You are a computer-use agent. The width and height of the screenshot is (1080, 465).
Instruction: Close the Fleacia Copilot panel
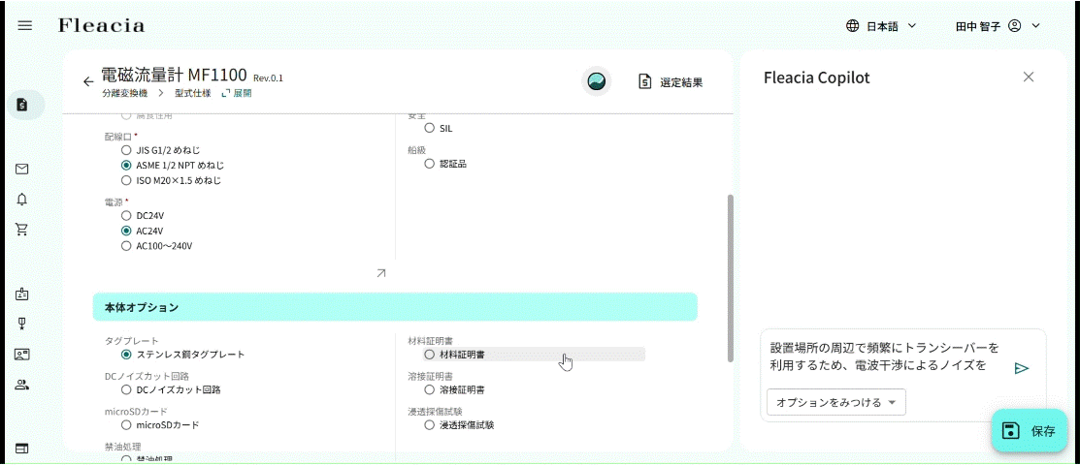pos(1029,77)
